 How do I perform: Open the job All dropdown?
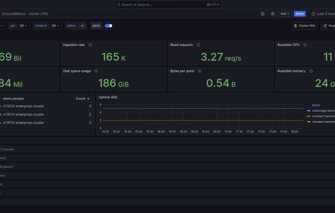coord(23,26)
